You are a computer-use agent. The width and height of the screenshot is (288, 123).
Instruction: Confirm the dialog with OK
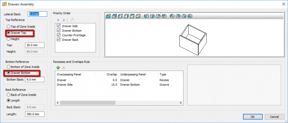click(253, 117)
